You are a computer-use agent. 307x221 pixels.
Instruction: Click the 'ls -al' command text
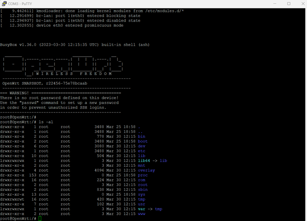pyautogui.click(x=47, y=122)
